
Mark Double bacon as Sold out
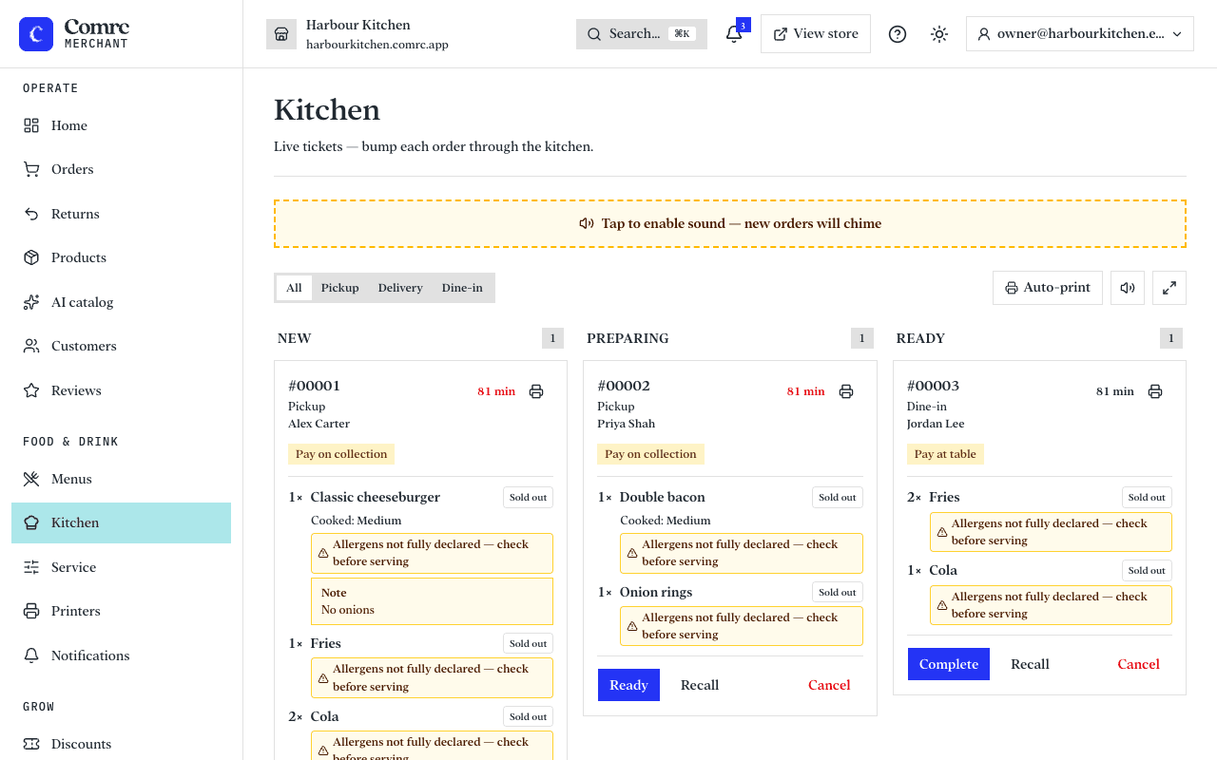click(838, 498)
